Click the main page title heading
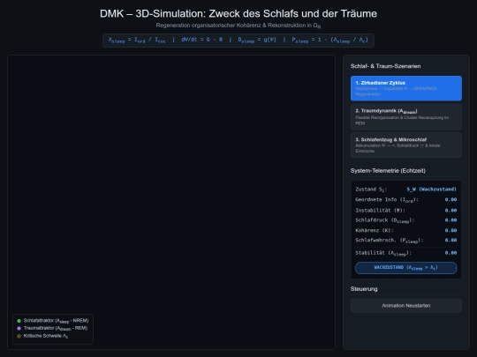 (x=238, y=13)
